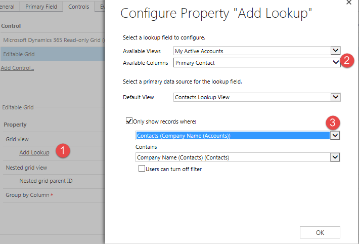The width and height of the screenshot is (359, 244).
Task: Open the Available Views dropdown arrow
Action: [335, 51]
